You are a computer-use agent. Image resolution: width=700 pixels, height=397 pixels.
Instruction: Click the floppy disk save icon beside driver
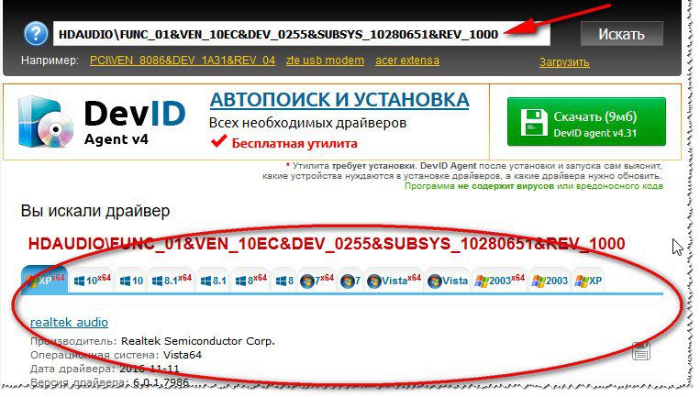pyautogui.click(x=641, y=350)
